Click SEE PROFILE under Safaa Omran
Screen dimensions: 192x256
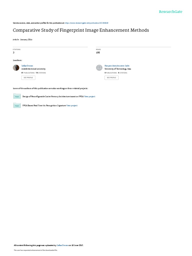point(28,77)
